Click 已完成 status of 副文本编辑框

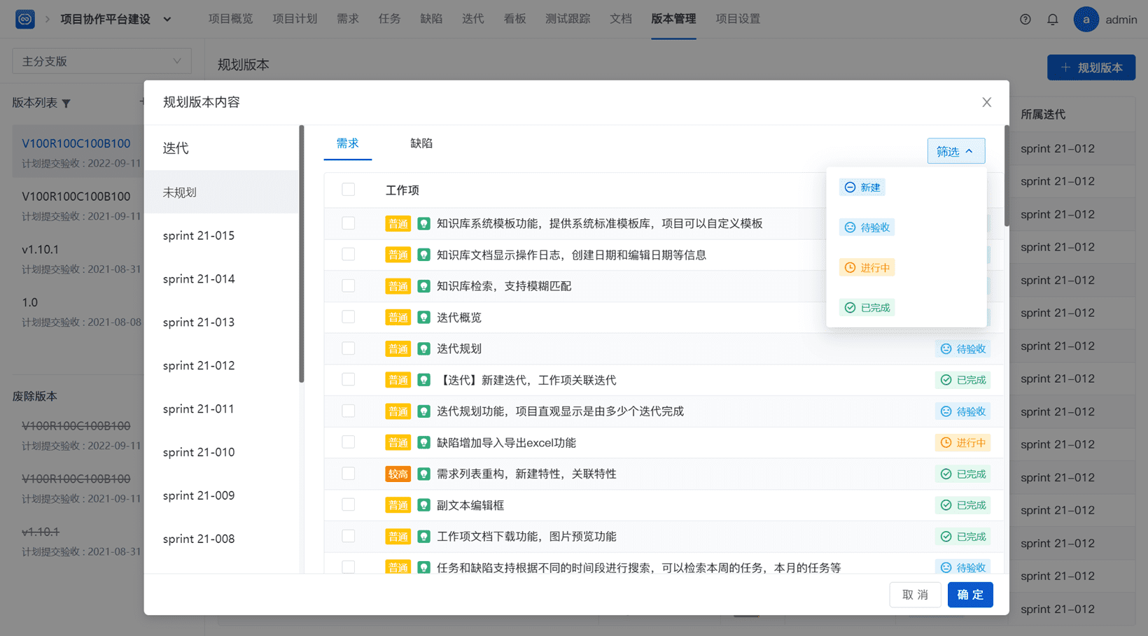(963, 505)
